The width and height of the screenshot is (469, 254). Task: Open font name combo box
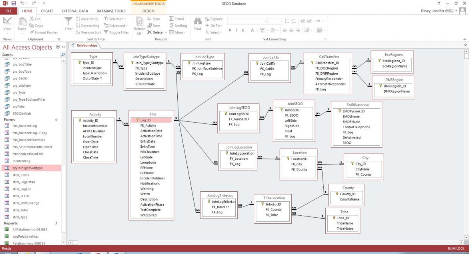point(247,21)
